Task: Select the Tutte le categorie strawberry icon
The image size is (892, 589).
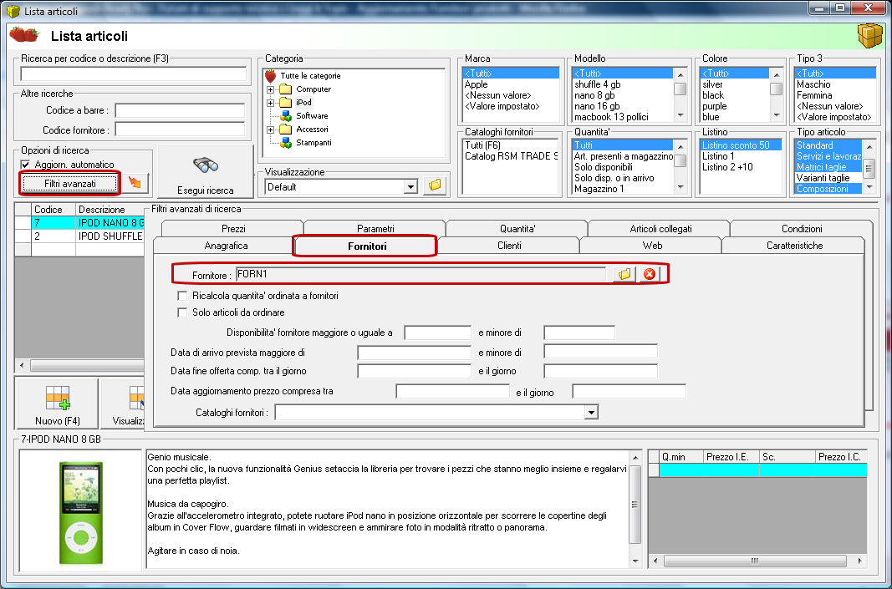Action: [271, 76]
